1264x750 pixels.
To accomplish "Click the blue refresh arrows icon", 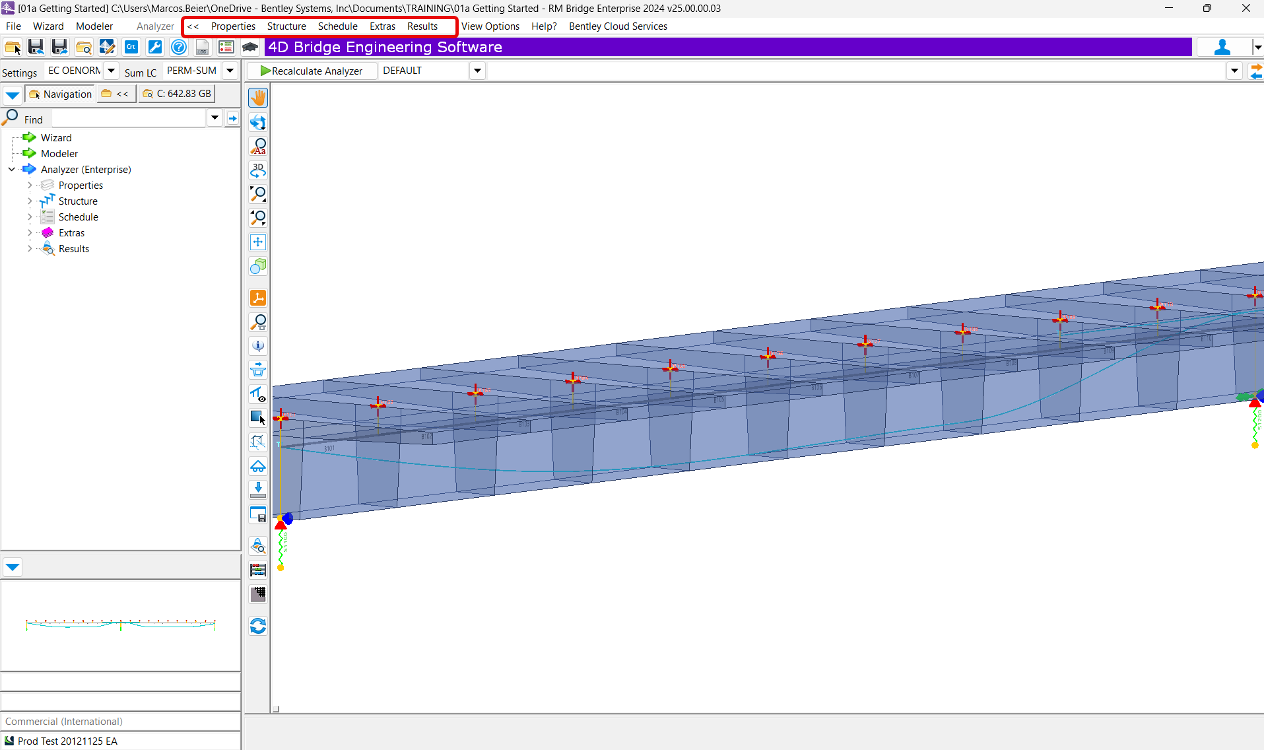I will click(258, 626).
